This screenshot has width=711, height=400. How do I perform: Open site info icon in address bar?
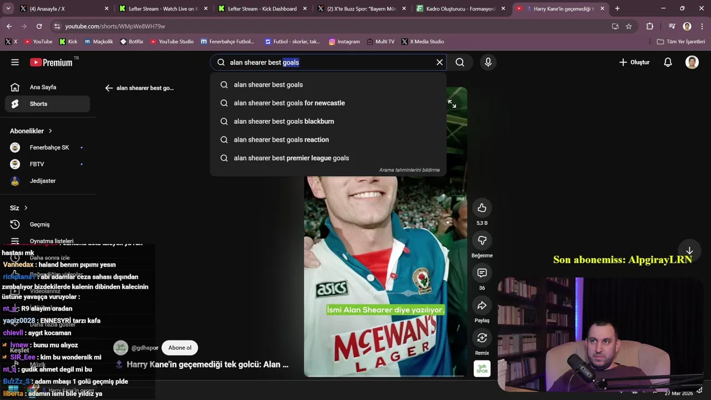(57, 26)
